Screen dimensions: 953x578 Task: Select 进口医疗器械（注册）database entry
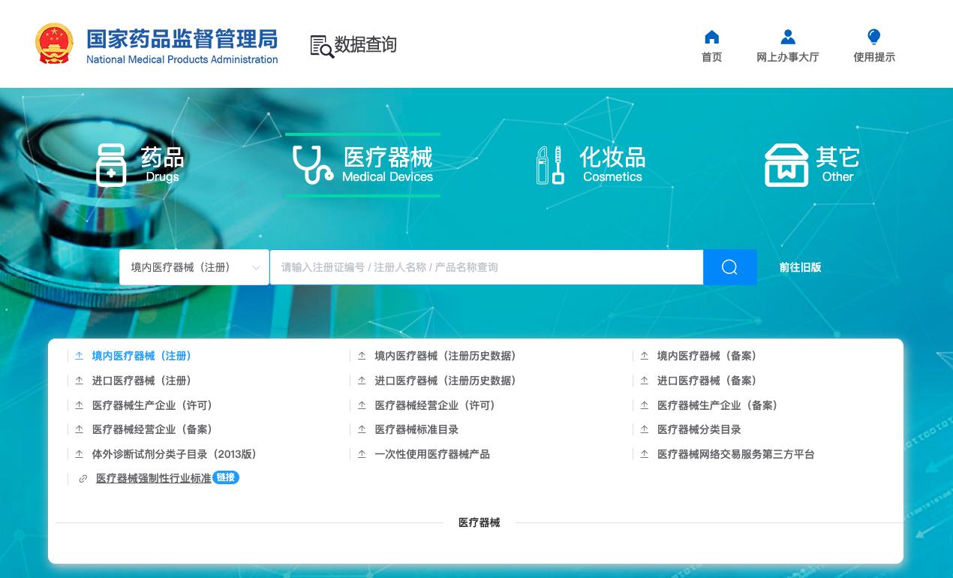(142, 381)
